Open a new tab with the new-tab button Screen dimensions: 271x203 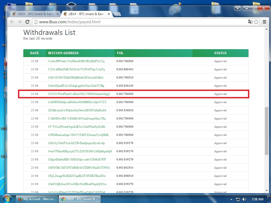click(117, 14)
